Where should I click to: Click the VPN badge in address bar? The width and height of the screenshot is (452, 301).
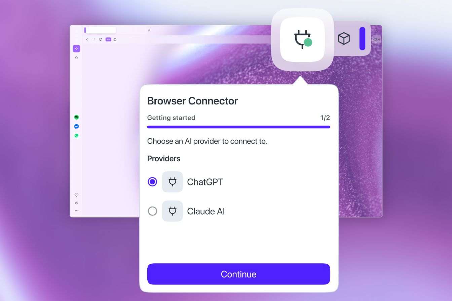click(108, 39)
